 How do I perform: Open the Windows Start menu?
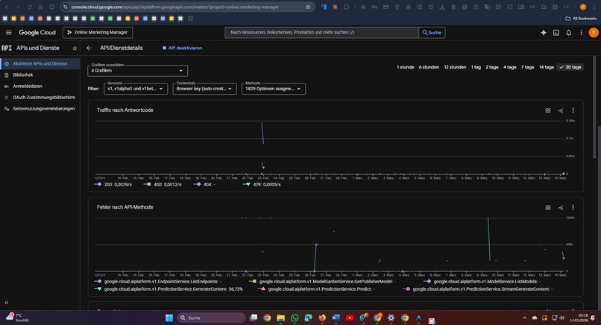[169, 318]
